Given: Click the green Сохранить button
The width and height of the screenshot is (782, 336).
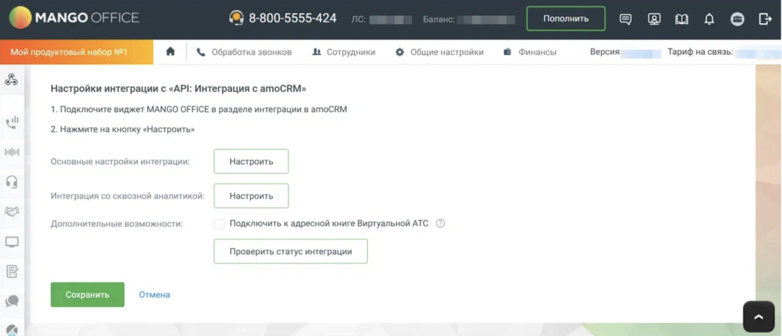Looking at the screenshot, I should (x=87, y=295).
